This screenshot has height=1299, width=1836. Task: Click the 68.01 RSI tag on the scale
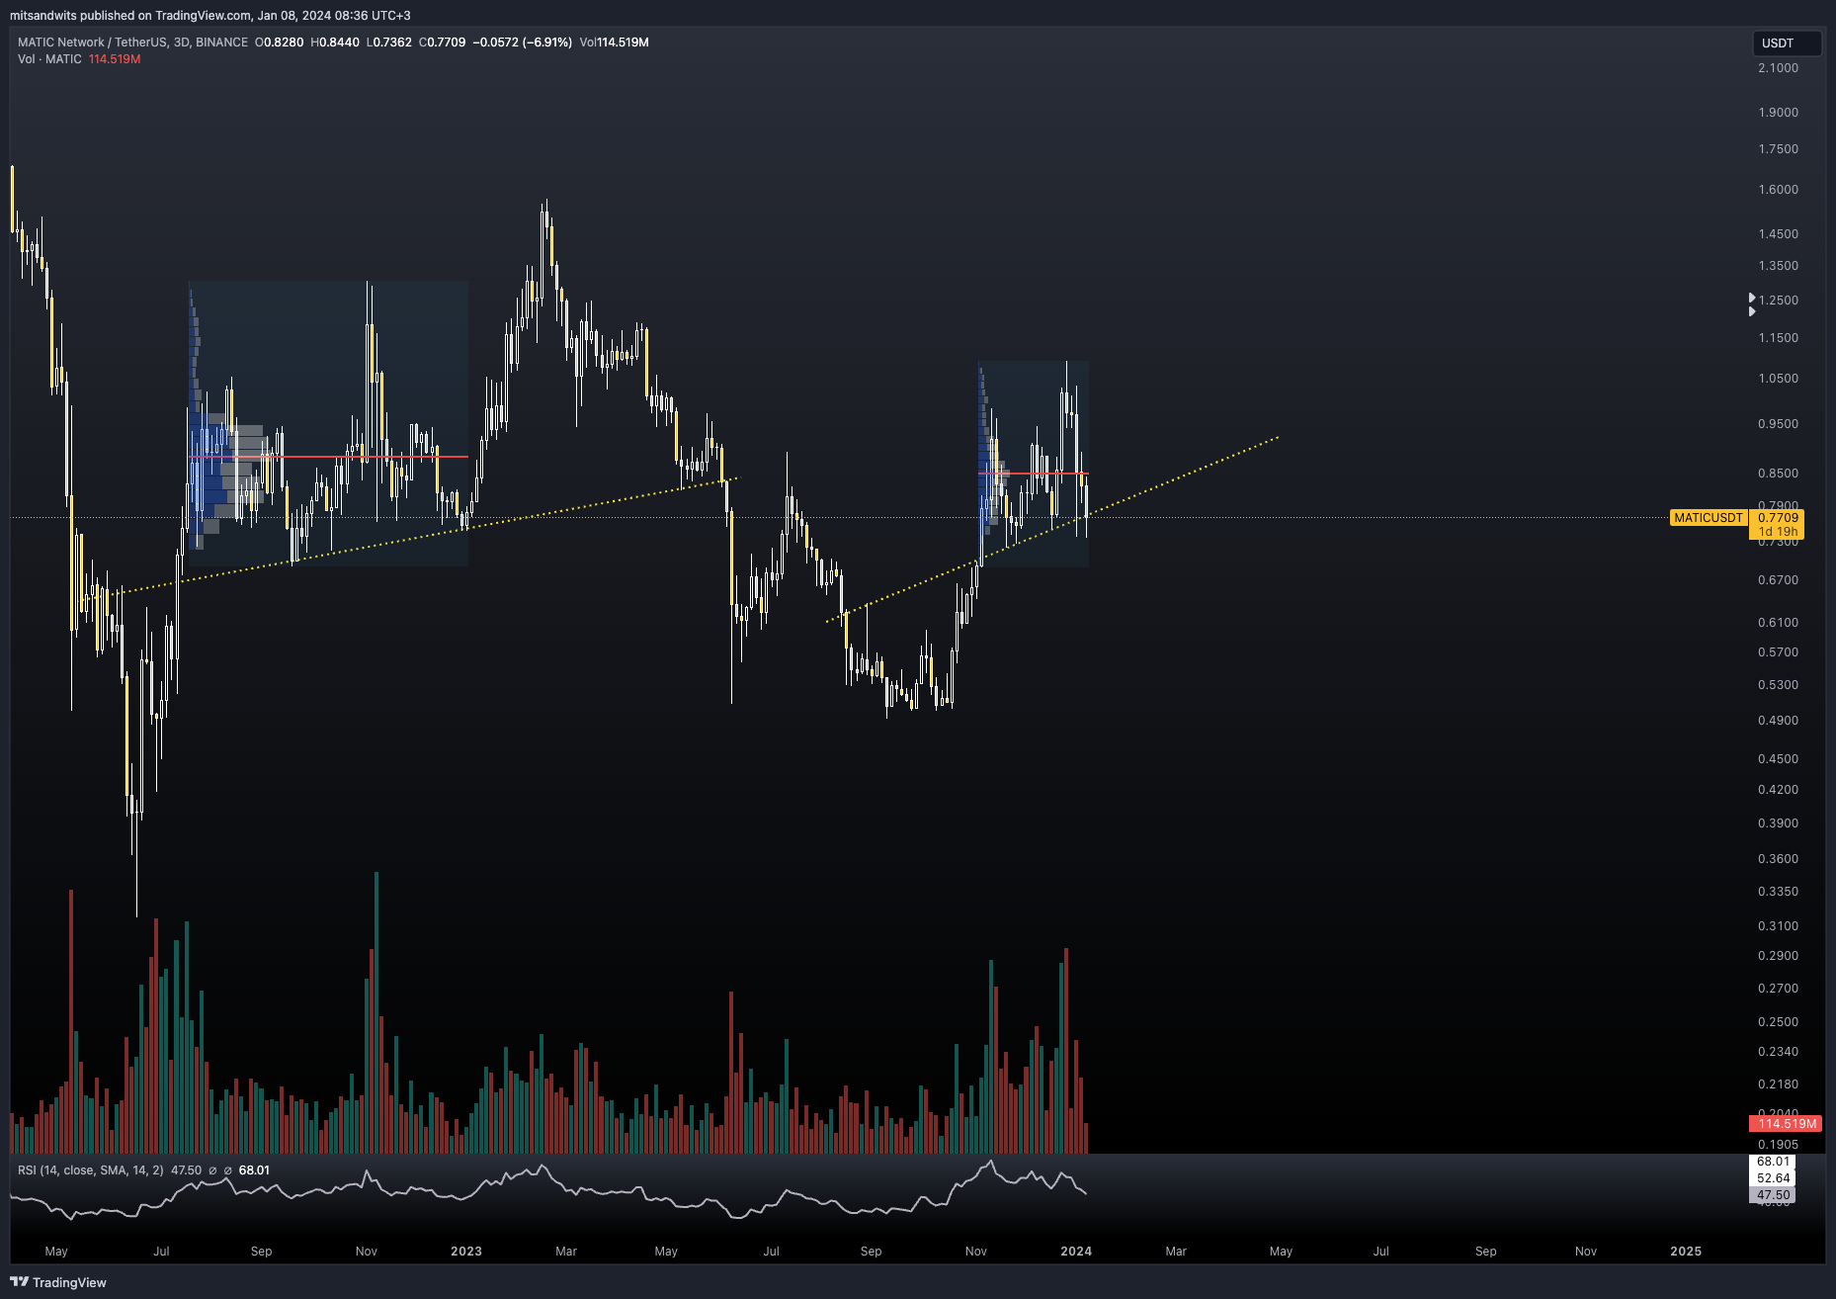[1773, 1162]
